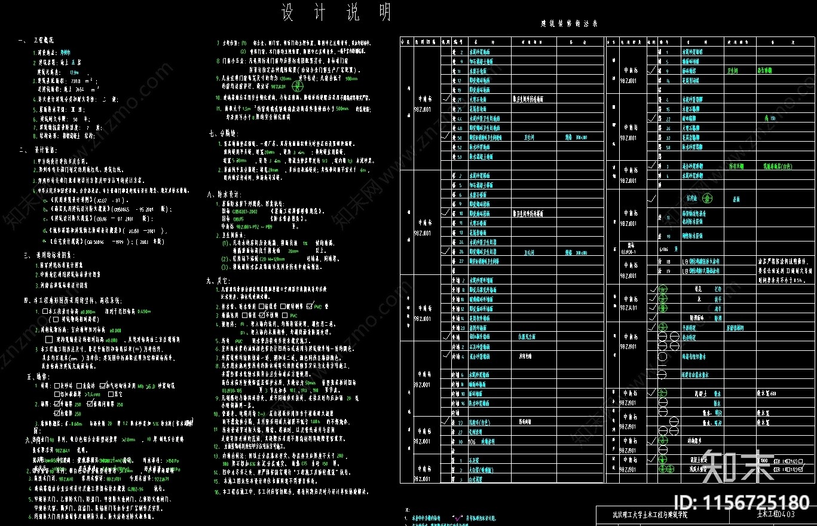Click 混合砂浆顶棚 in row 顶3
The height and width of the screenshot is (526, 817).
coord(693,166)
